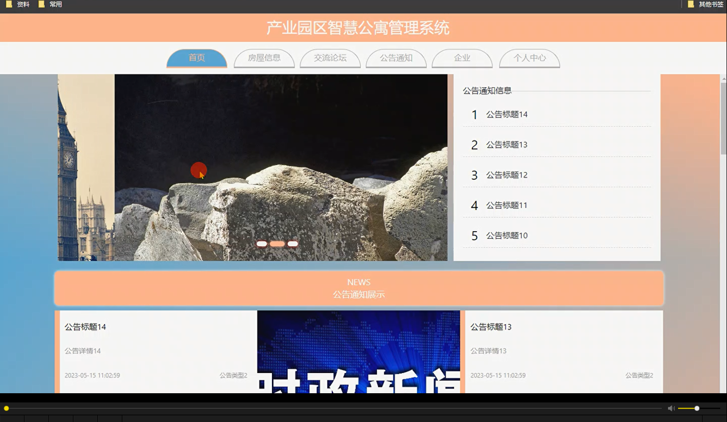Open announcement 公告标题14 in the sidebar list
The image size is (727, 422).
pyautogui.click(x=506, y=114)
